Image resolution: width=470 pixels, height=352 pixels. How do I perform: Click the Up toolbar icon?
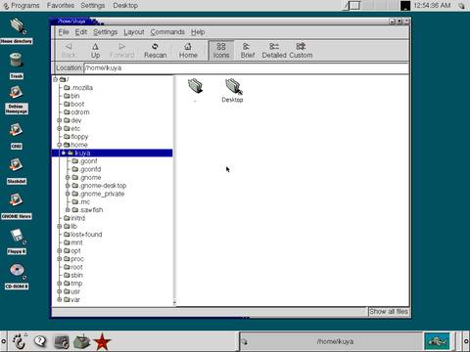point(95,51)
